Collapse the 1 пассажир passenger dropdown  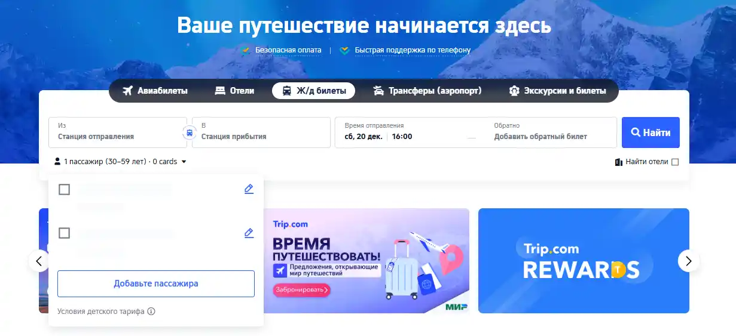[120, 162]
